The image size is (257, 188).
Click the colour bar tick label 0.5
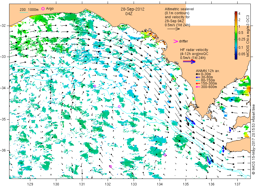pyautogui.click(x=241, y=33)
